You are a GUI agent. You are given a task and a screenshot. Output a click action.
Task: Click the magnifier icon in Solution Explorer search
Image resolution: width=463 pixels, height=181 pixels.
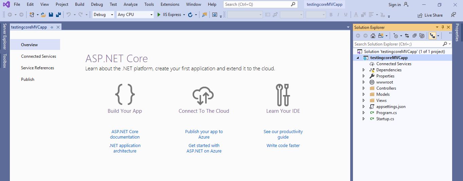click(x=445, y=44)
